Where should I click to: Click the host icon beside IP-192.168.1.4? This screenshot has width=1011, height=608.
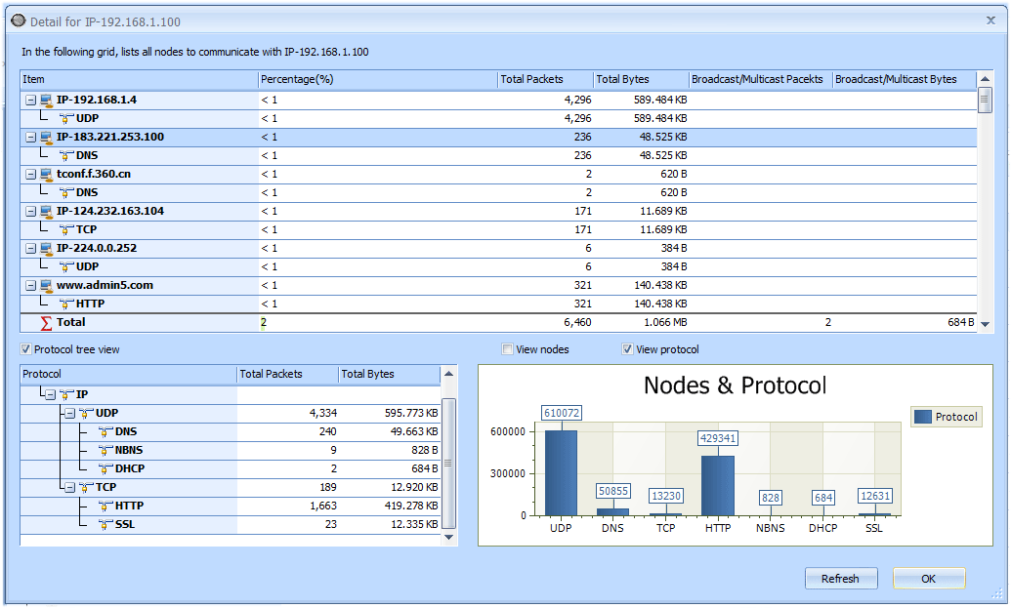[46, 100]
